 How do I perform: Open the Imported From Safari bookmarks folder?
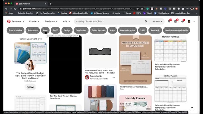pyautogui.click(x=181, y=13)
